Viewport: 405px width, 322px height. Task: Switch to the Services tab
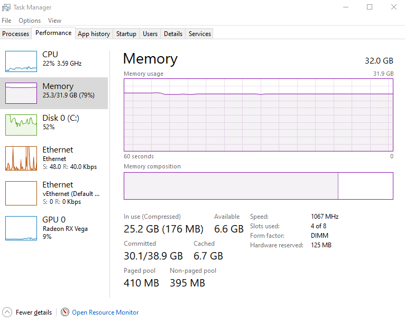(200, 34)
